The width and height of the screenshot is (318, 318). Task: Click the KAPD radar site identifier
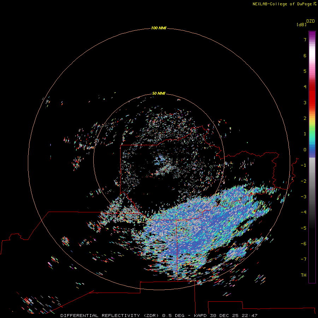point(200,316)
